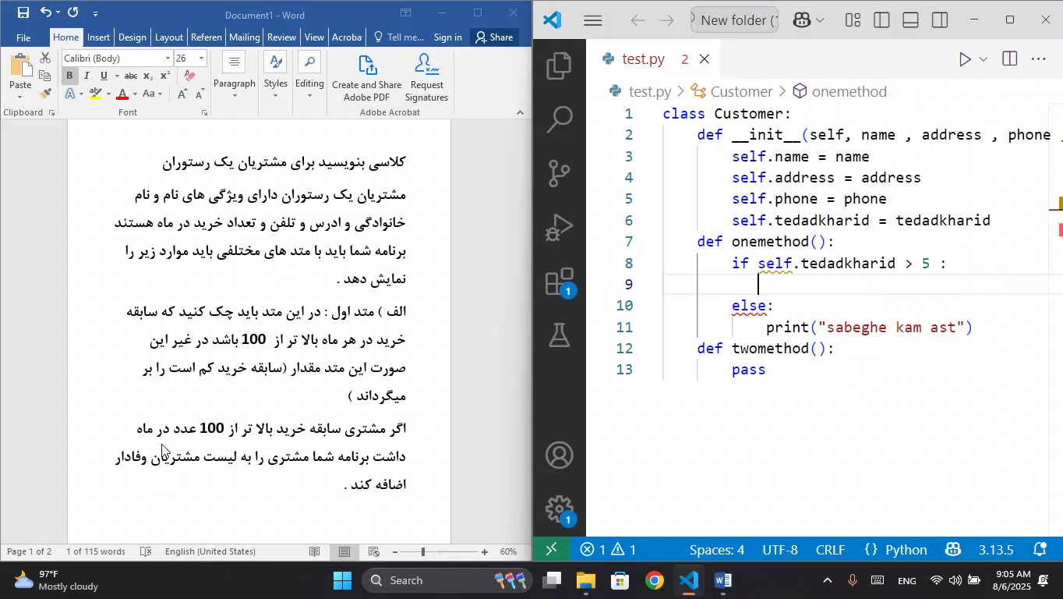The width and height of the screenshot is (1063, 599).
Task: Toggle Italic formatting in Word
Action: click(x=87, y=76)
